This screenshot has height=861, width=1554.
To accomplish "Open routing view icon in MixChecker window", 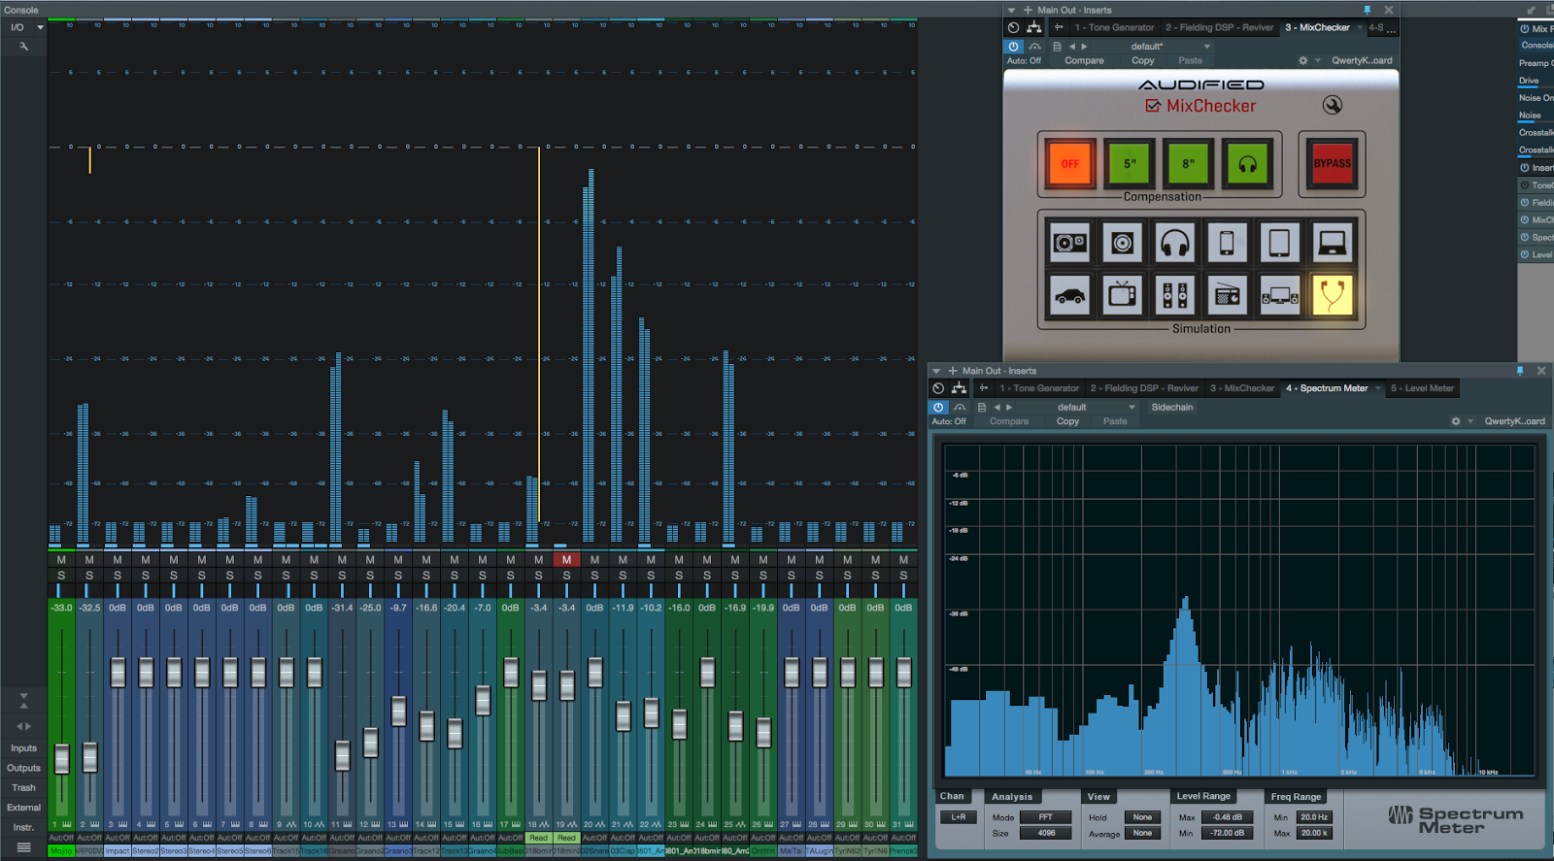I will pyautogui.click(x=1034, y=28).
